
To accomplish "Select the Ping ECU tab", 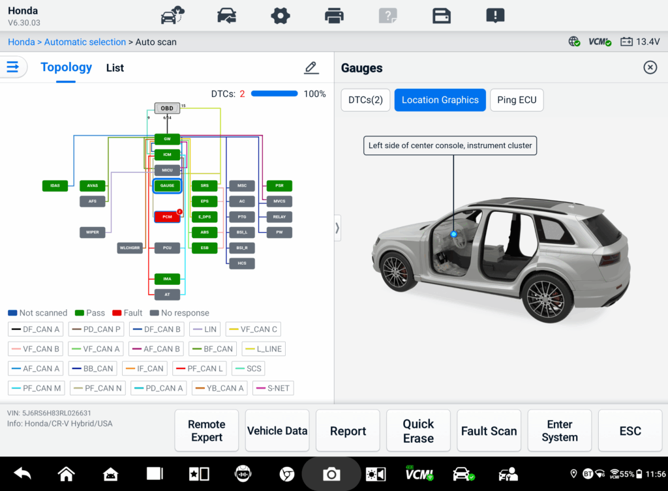I will tap(517, 100).
